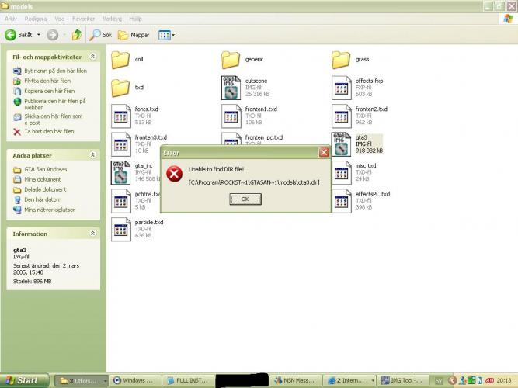This screenshot has width=518, height=388.
Task: Click the Windows Start button
Action: coord(24,381)
